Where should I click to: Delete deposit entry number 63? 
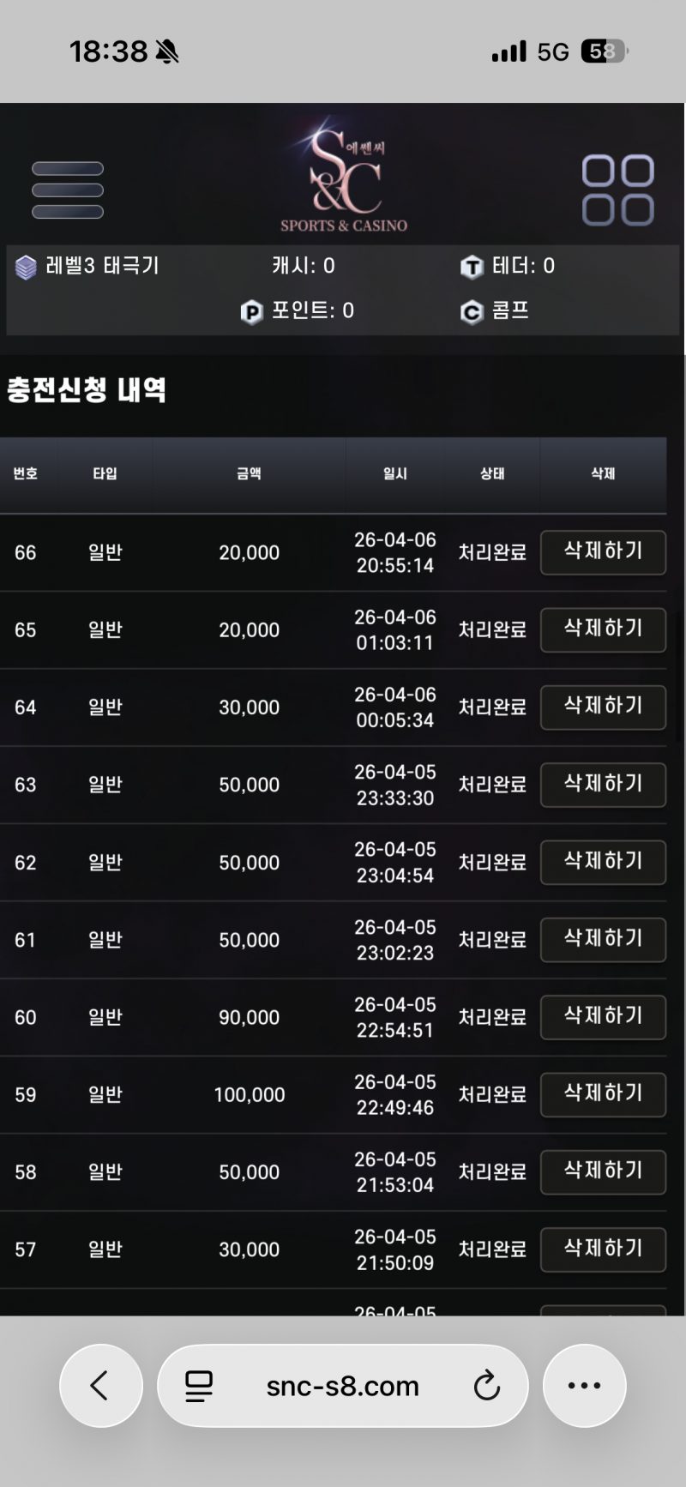tap(603, 784)
